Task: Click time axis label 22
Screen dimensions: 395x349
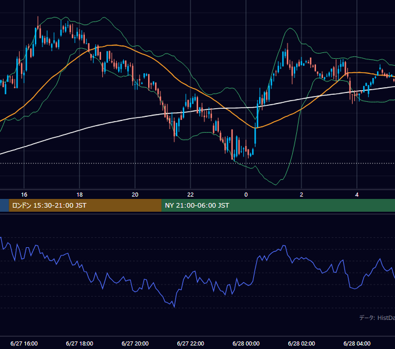Action: click(x=191, y=195)
